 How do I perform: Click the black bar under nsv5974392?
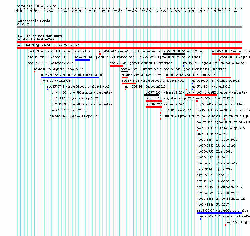[x=151, y=95]
